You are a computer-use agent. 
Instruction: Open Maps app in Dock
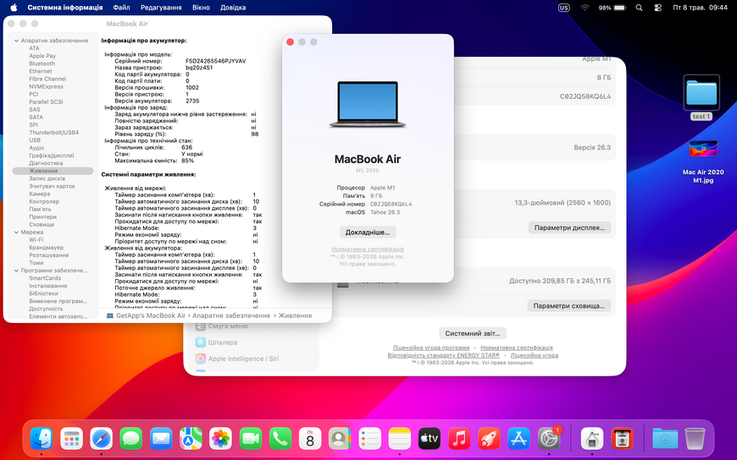coord(191,439)
